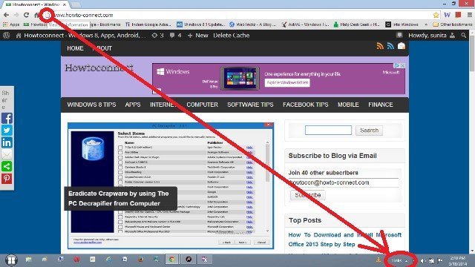Open the Howdy, sunita account menu

[431, 36]
